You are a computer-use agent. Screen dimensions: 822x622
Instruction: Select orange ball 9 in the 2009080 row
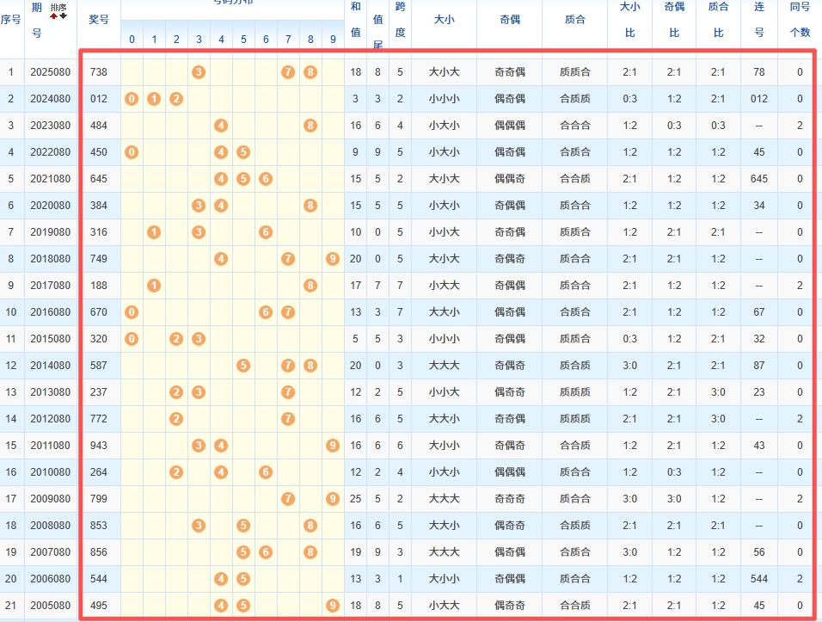click(x=333, y=499)
